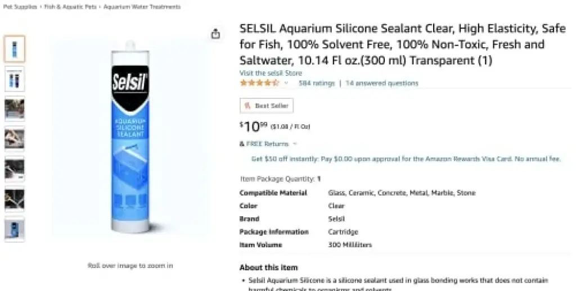
Task: Expand the FREE Returns dropdown arrow
Action: tap(295, 144)
